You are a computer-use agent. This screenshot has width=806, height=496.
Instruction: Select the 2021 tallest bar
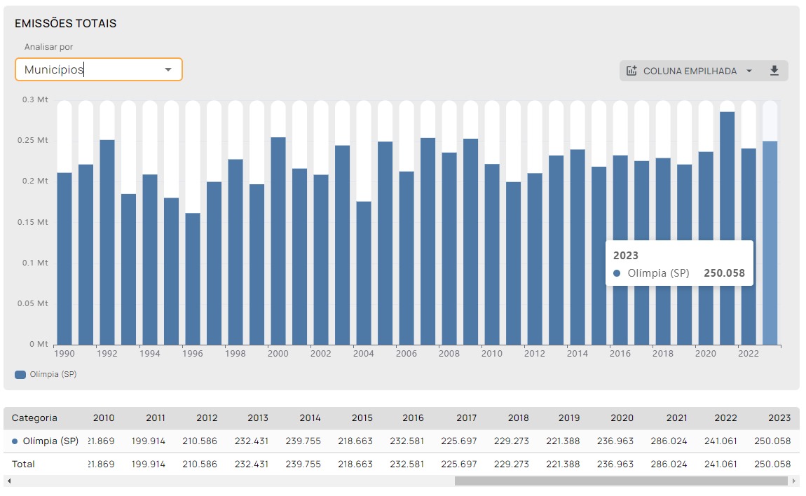click(x=727, y=228)
